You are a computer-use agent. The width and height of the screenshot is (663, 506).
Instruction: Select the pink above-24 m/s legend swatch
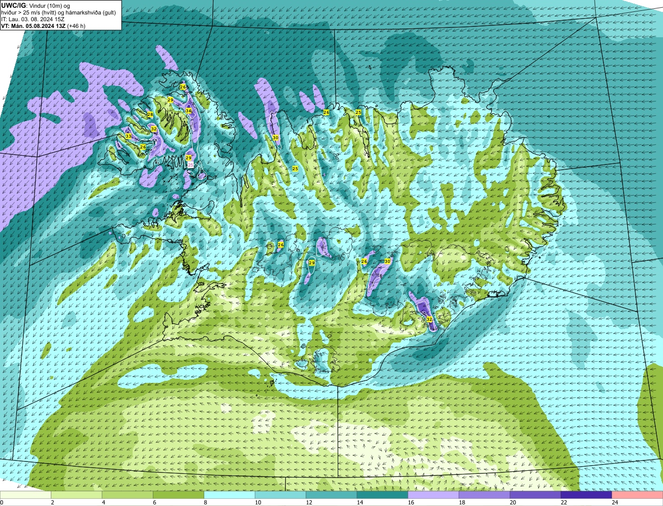click(637, 495)
